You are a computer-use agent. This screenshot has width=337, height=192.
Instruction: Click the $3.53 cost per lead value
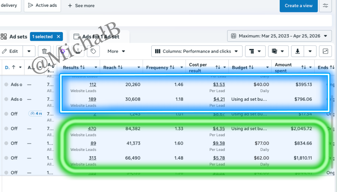[219, 85]
